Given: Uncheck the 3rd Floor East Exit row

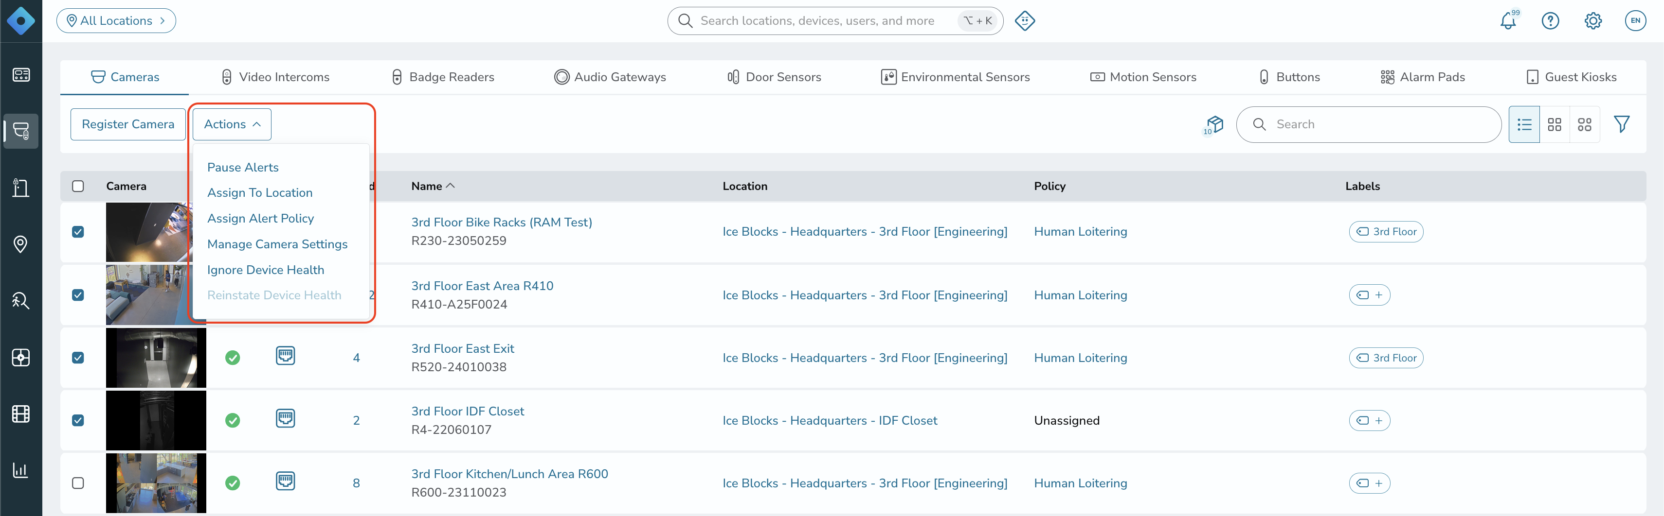Looking at the screenshot, I should 78,357.
